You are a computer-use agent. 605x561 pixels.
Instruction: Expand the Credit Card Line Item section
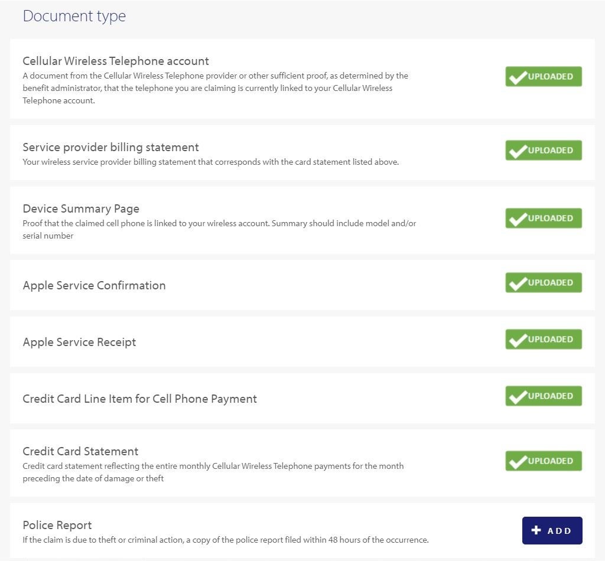click(139, 399)
